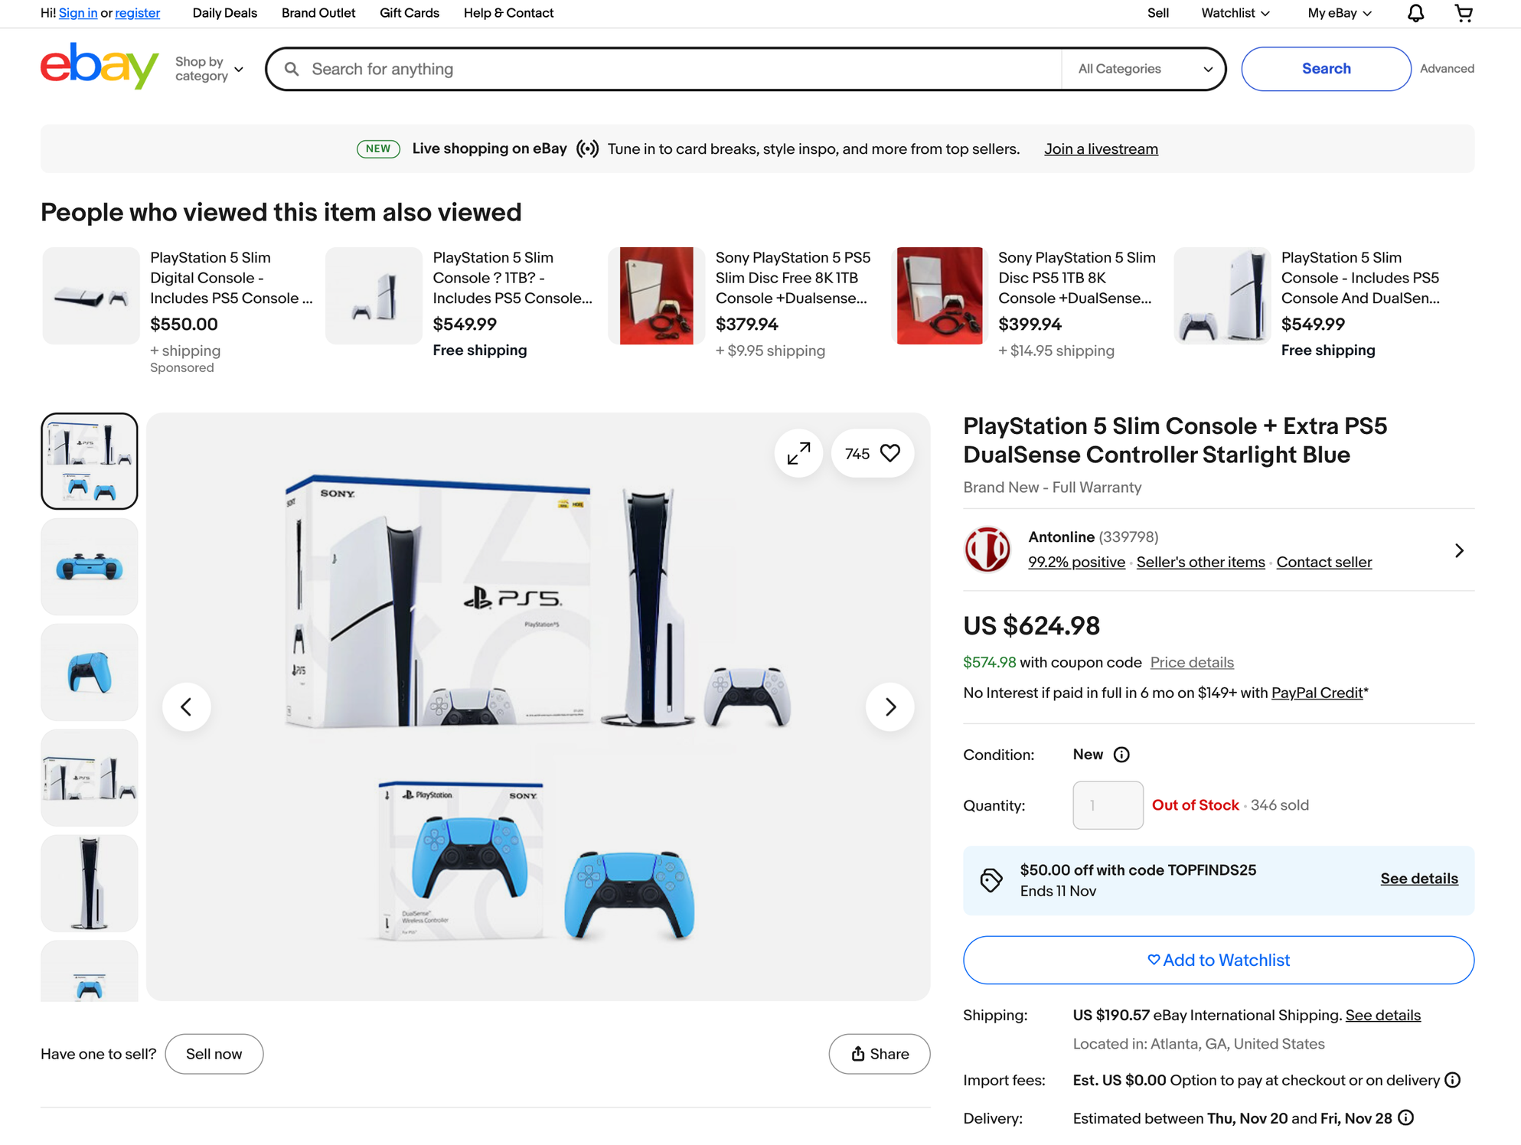Open the All Categories dropdown

tap(1144, 69)
